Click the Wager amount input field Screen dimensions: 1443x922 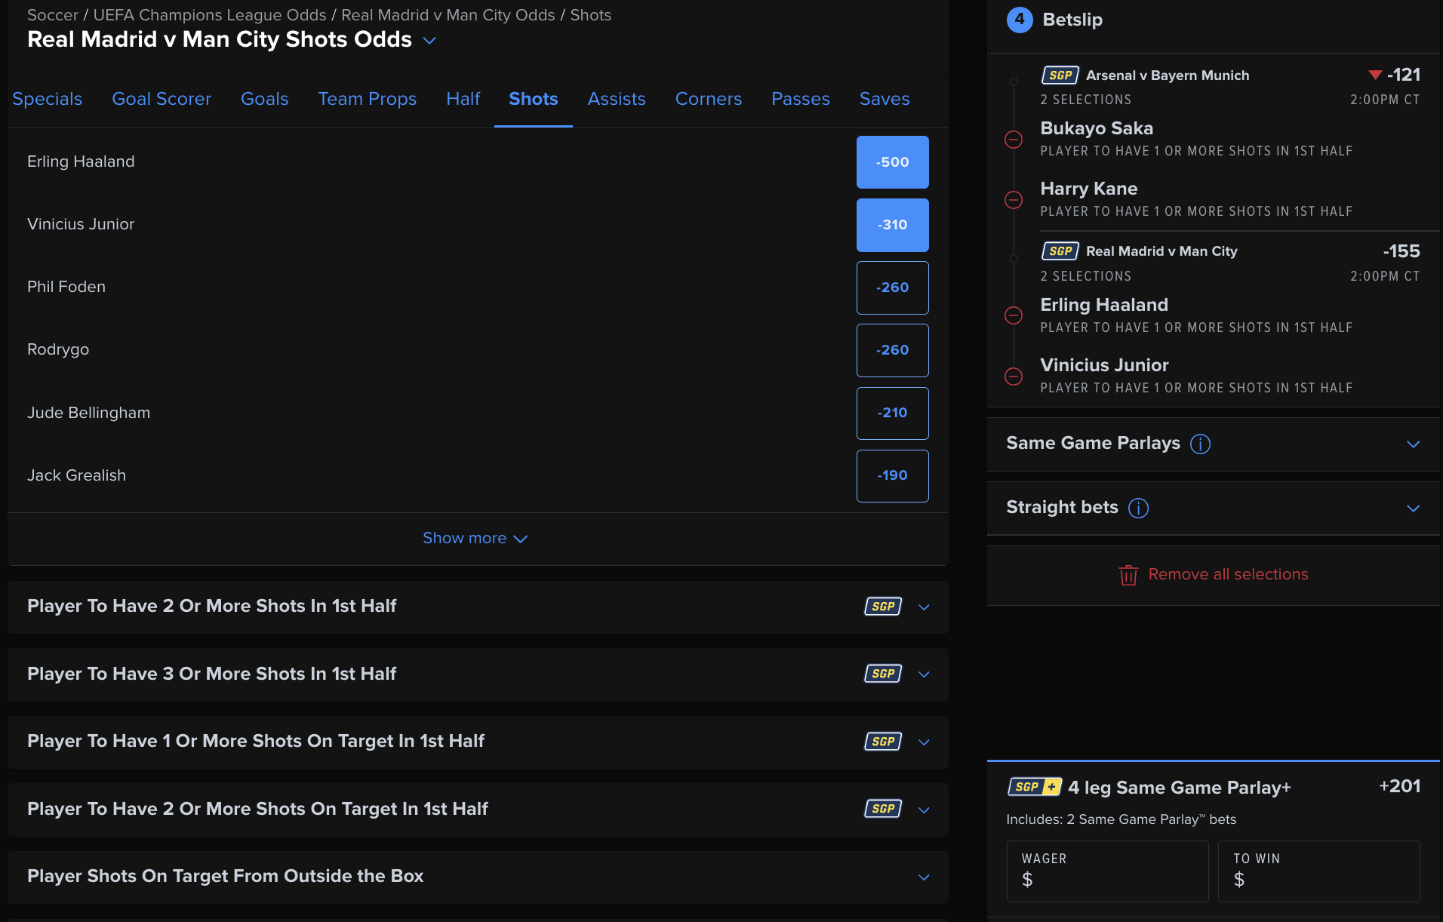[x=1107, y=871]
